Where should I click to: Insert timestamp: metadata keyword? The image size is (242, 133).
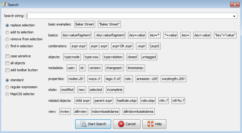pyautogui.click(x=136, y=68)
